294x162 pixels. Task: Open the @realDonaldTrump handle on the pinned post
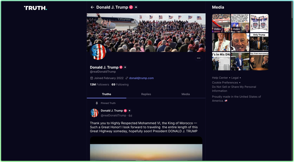tap(114, 115)
